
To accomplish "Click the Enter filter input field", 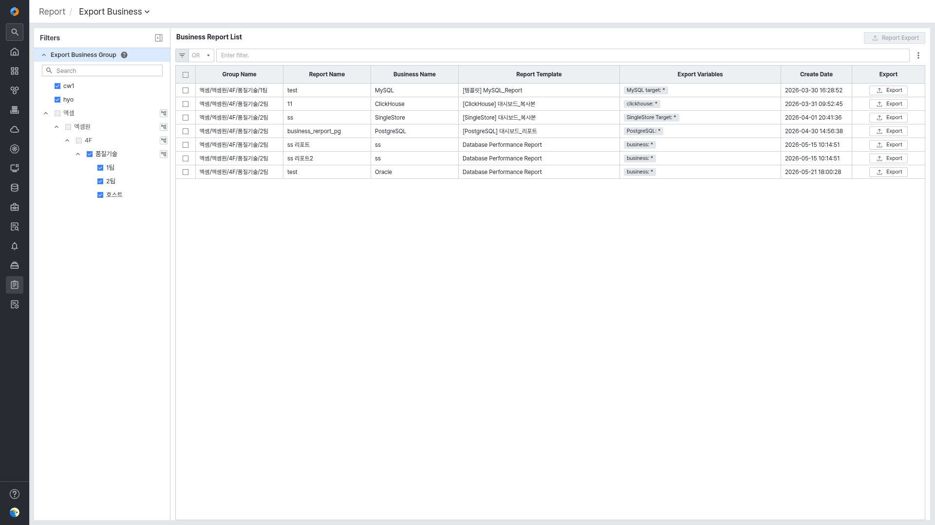I will pyautogui.click(x=562, y=55).
